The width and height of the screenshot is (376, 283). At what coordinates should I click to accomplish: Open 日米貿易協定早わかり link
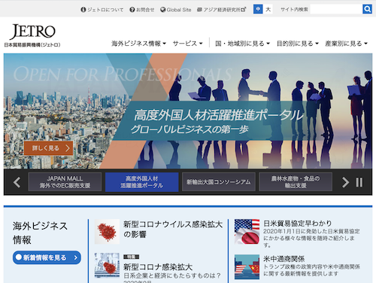click(298, 224)
